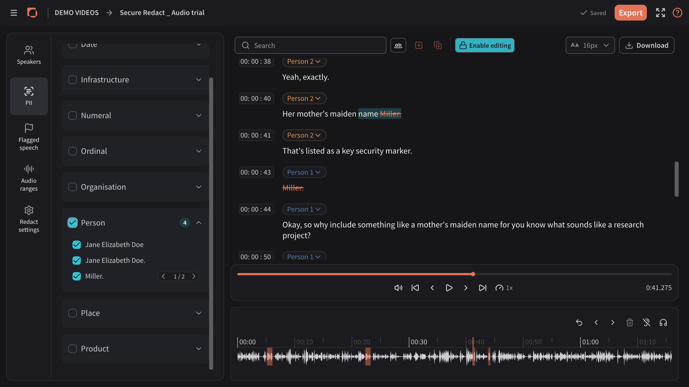Expand the Infrastructure category
Image resolution: width=689 pixels, height=387 pixels.
199,80
